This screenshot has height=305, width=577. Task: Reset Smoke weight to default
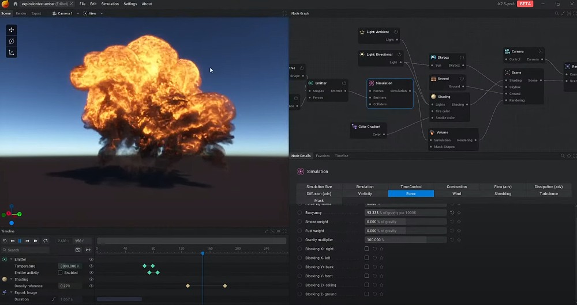click(452, 222)
